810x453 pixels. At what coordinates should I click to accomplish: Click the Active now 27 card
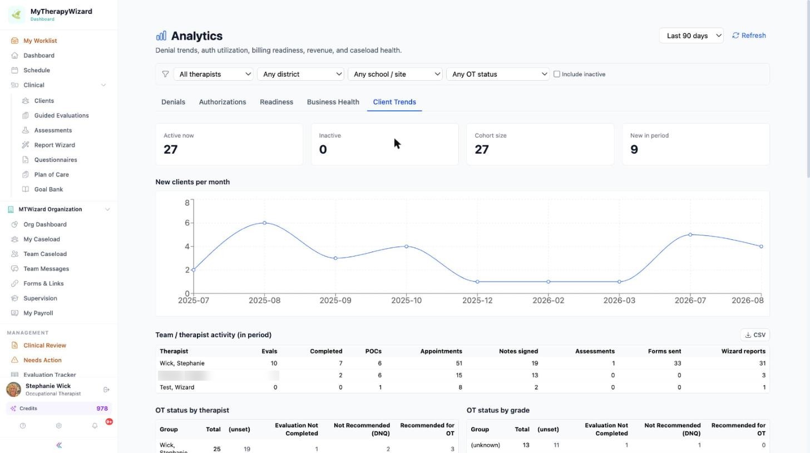tap(229, 144)
